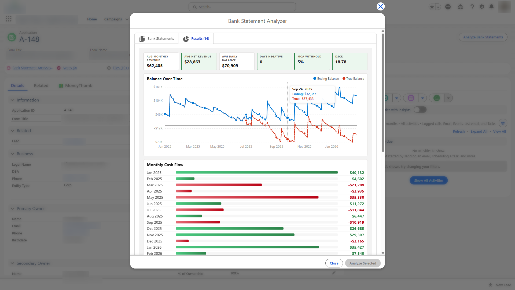The height and width of the screenshot is (290, 515).
Task: Collapse the Primary Owner section
Action: point(12,208)
